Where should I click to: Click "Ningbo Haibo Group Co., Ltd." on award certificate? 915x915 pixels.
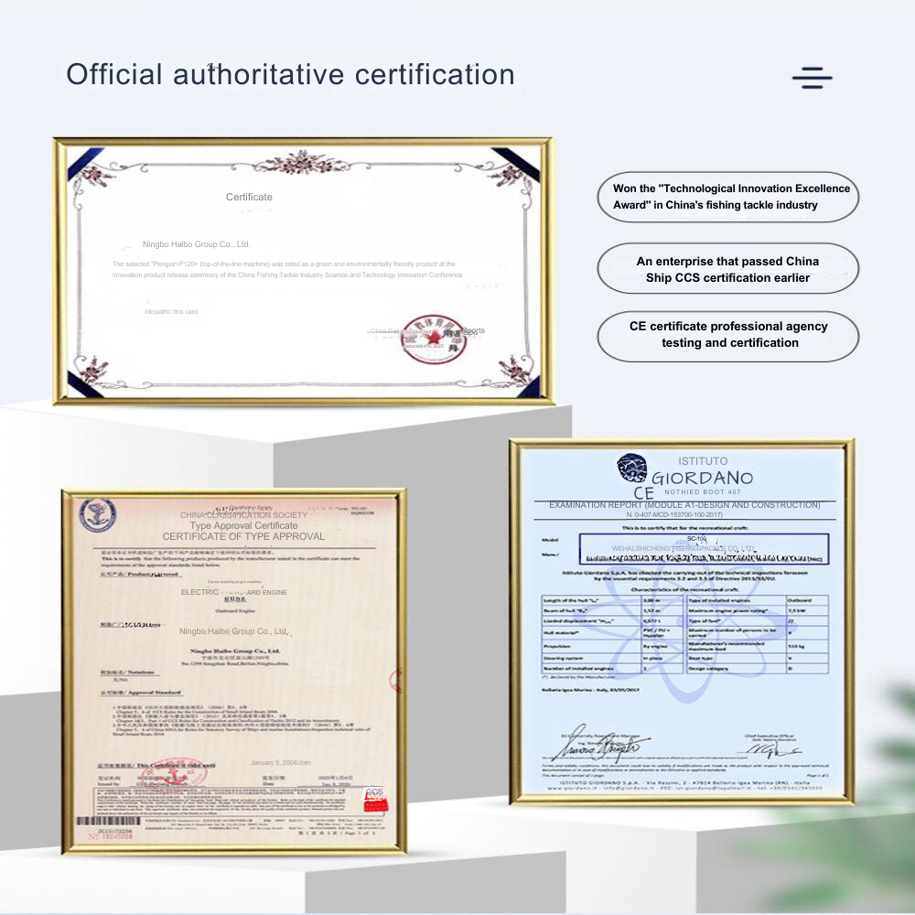click(x=196, y=245)
